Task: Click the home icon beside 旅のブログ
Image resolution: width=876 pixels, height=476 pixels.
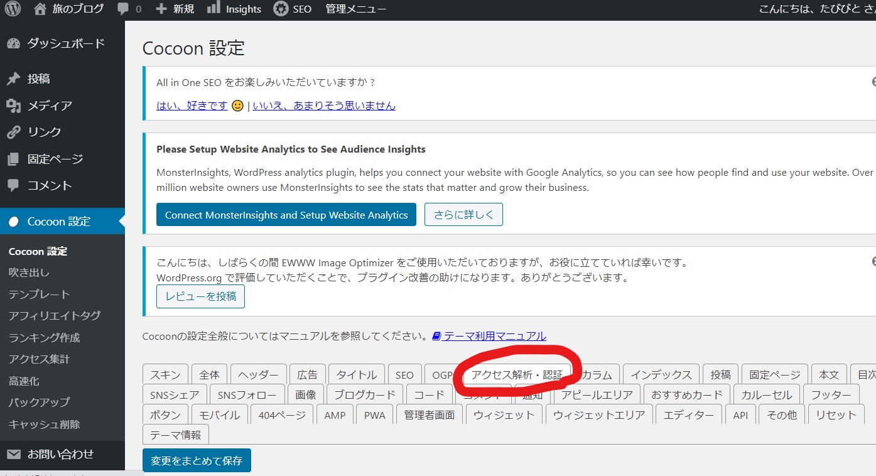Action: [x=40, y=9]
